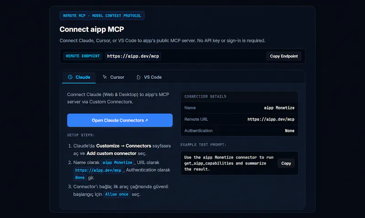Click Add custom connector text in step 1
The height and width of the screenshot is (218, 365).
pos(111,153)
